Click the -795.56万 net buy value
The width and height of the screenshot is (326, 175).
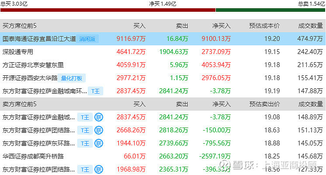click(217, 143)
